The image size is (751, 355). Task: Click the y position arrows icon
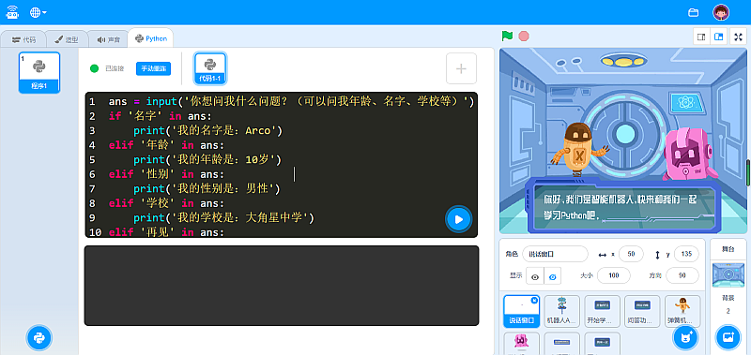pos(658,255)
